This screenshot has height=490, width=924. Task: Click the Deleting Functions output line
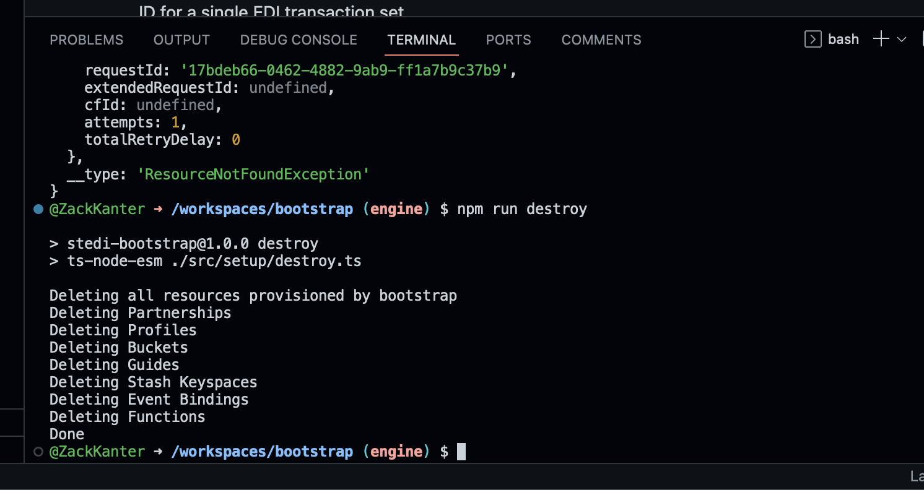coord(127,416)
